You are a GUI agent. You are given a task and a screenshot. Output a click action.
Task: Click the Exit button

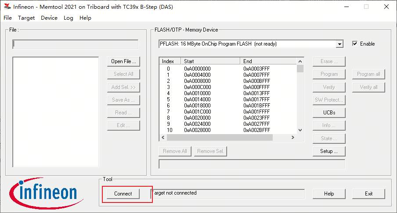pyautogui.click(x=368, y=194)
